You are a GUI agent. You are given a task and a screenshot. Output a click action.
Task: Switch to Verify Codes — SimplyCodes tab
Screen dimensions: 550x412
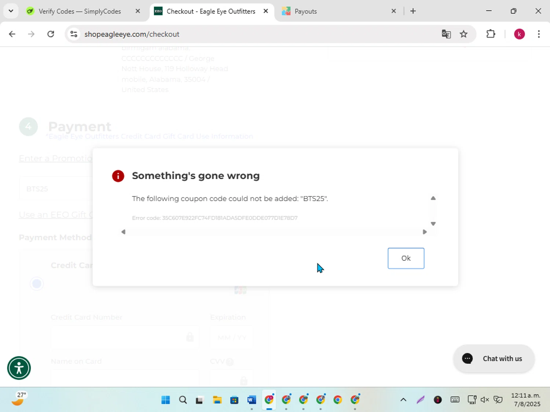pyautogui.click(x=80, y=11)
